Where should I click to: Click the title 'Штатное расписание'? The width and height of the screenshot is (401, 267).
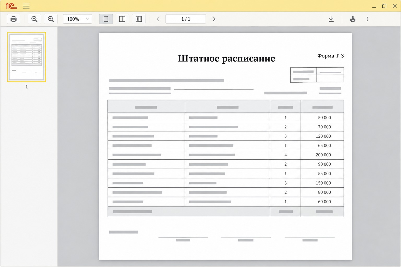227,58
